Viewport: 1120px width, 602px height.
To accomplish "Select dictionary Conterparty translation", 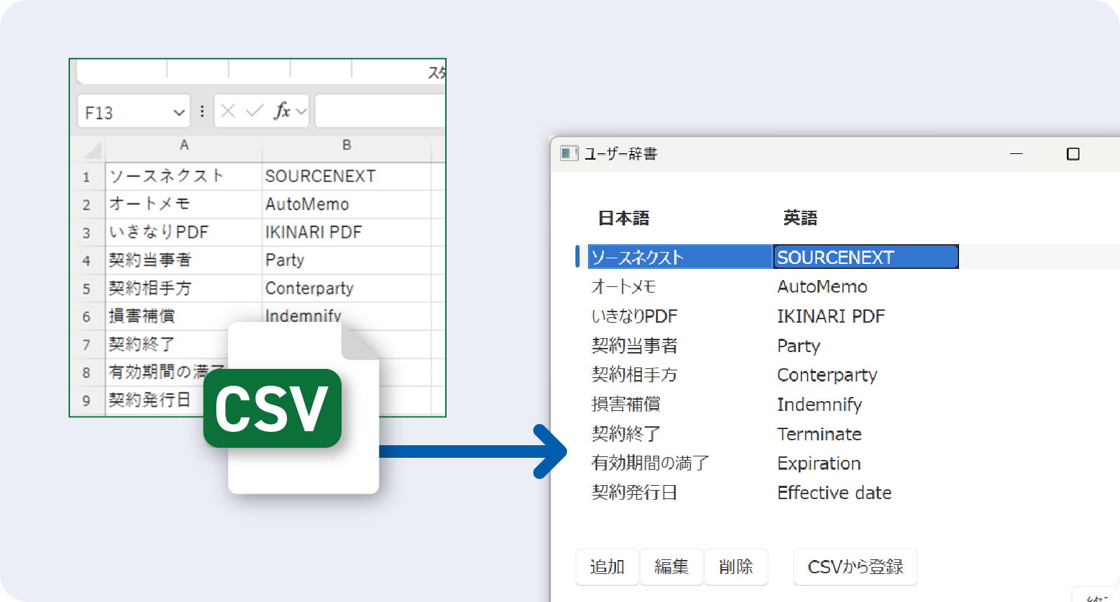I will (x=827, y=376).
